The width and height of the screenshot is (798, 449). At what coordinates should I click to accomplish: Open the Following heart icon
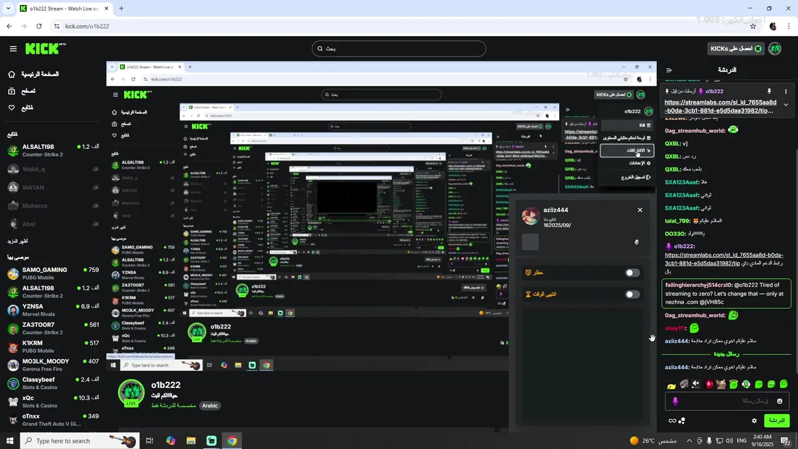11,108
